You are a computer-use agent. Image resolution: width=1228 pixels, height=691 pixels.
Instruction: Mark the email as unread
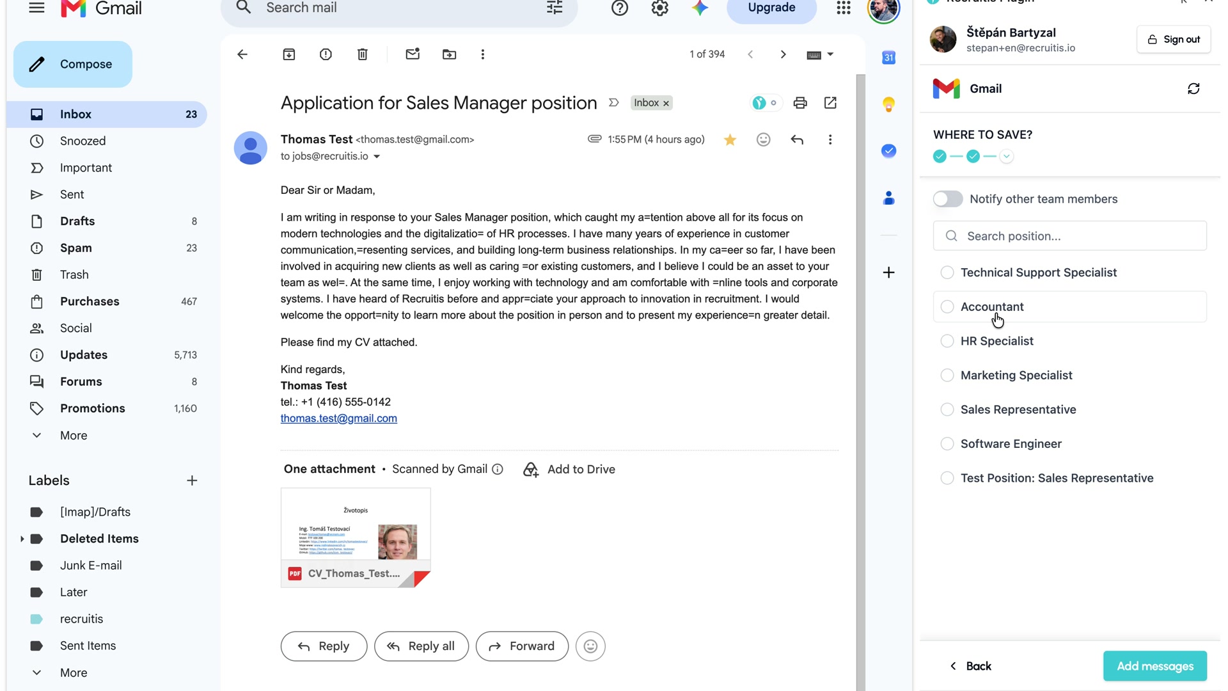click(413, 54)
